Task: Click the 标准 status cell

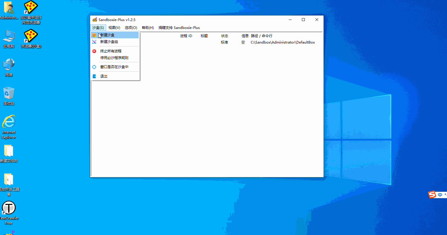Action: 224,42
